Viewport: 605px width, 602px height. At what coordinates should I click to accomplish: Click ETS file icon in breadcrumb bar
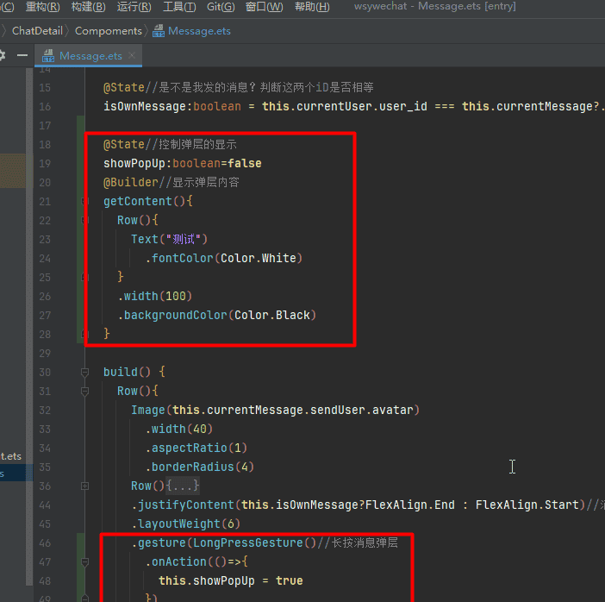pyautogui.click(x=159, y=31)
